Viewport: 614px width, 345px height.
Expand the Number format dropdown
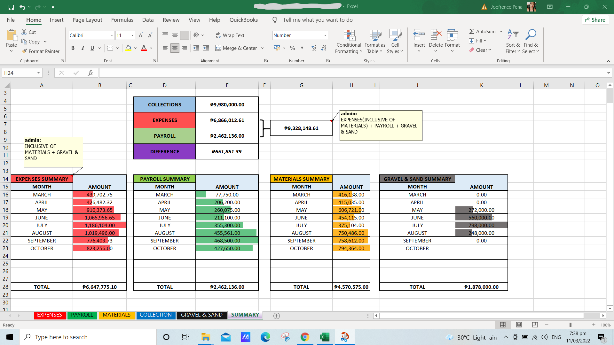pos(325,35)
